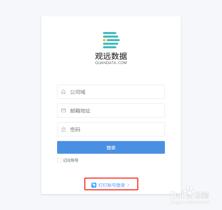222x210 pixels.
Task: Click the envelope icon in email field
Action: click(63, 111)
